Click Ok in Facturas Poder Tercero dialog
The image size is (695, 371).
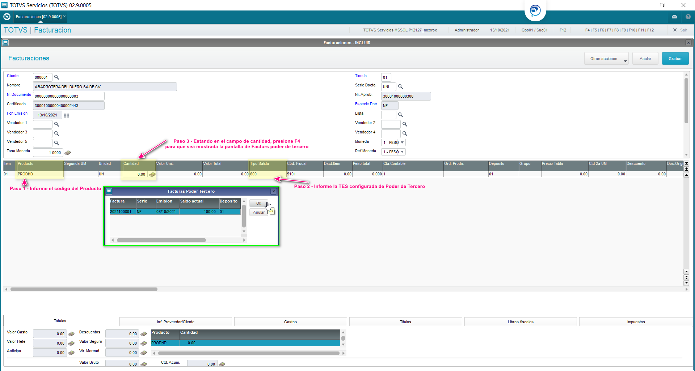(x=258, y=204)
